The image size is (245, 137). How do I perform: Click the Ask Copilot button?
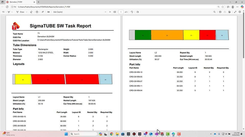[x=58, y=12]
